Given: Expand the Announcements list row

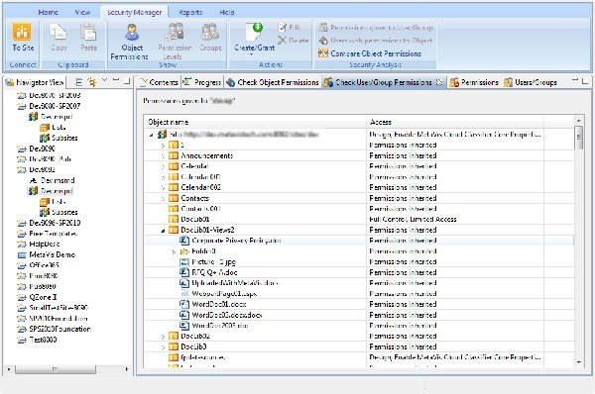Looking at the screenshot, I should point(163,156).
